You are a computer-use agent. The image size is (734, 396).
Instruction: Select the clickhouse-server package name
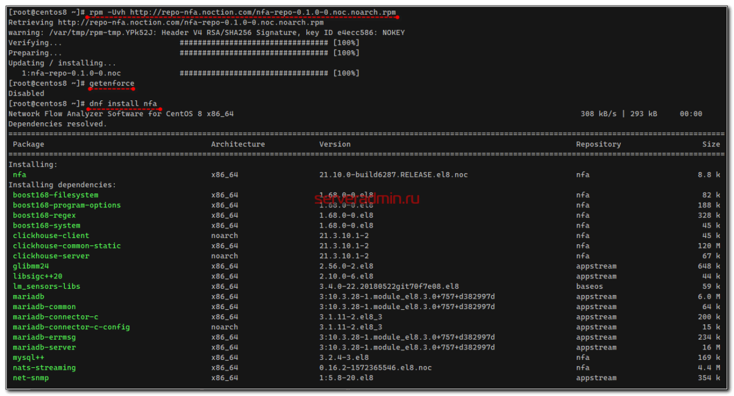[51, 256]
